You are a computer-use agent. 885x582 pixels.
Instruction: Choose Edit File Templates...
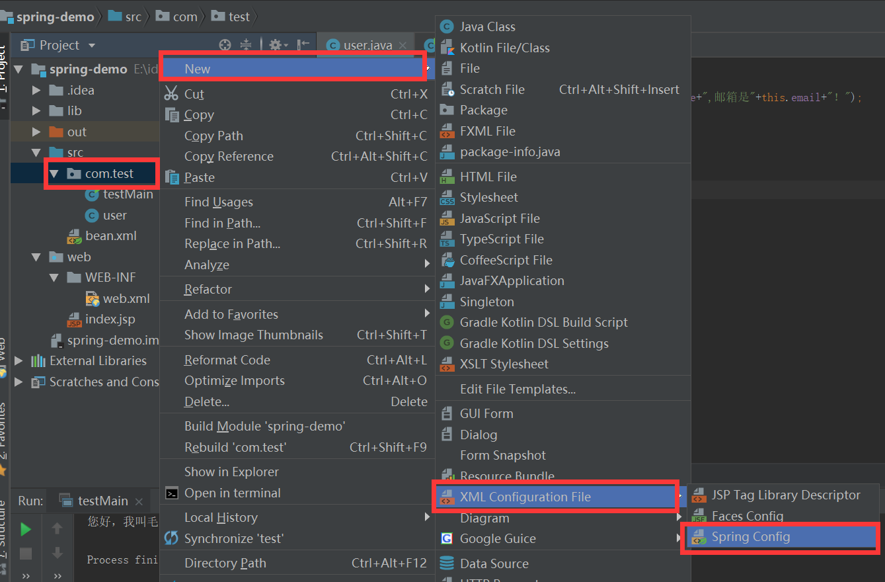563,390
